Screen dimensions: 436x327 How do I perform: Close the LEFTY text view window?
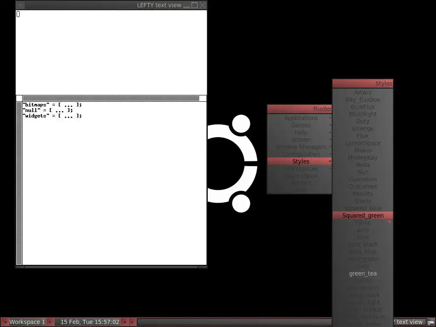pyautogui.click(x=203, y=5)
